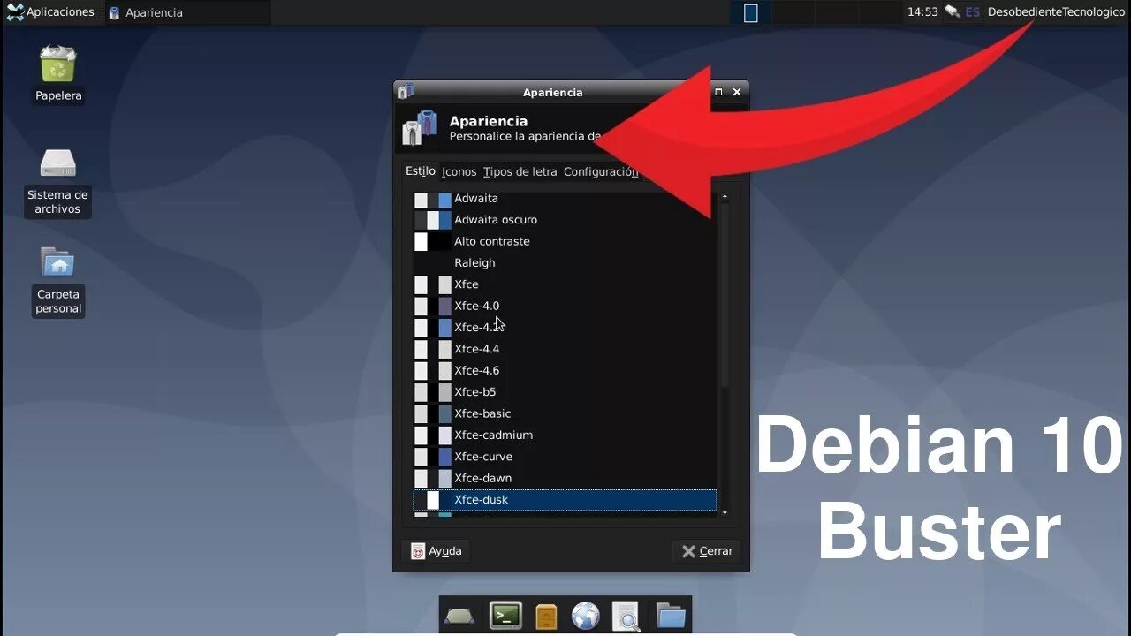Select the Carpeta personal desktop icon
The image size is (1131, 636).
pyautogui.click(x=58, y=281)
